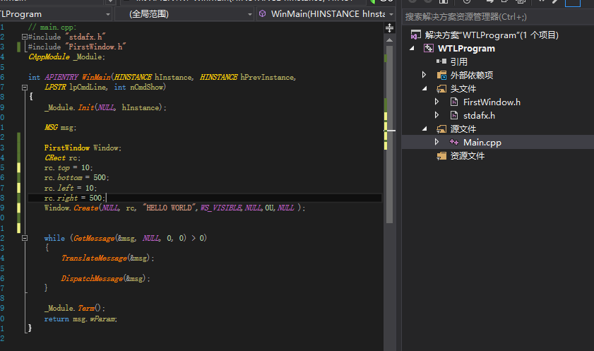This screenshot has width=594, height=351.
Task: Select 外部依赖项 in the tree
Action: [x=472, y=76]
